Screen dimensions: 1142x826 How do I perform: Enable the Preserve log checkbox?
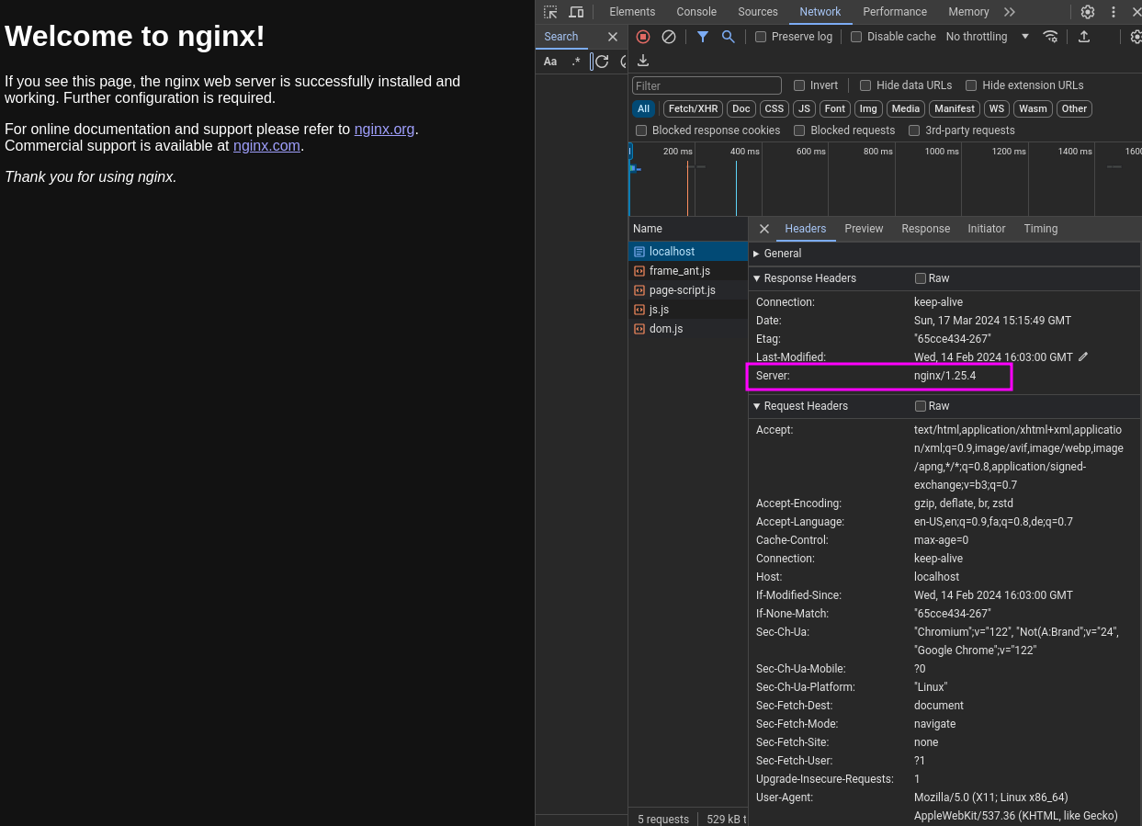point(761,37)
